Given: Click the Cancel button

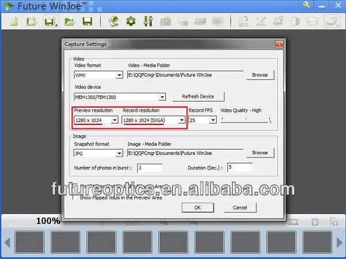Looking at the screenshot, I should point(240,207).
